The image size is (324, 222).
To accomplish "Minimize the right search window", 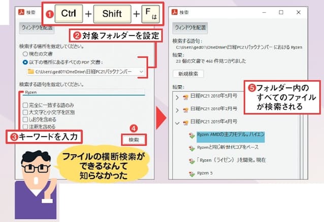I will [264, 12].
